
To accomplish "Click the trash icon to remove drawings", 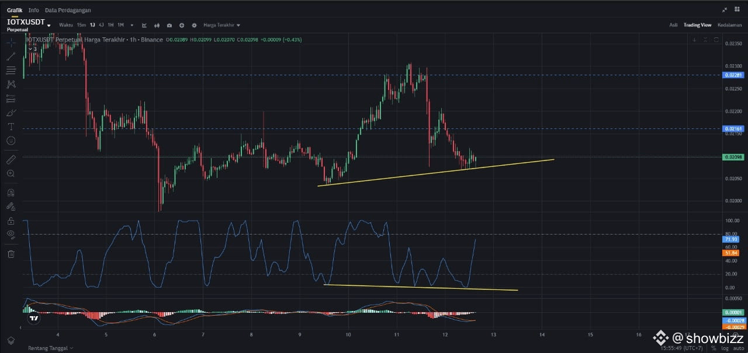I will click(x=11, y=254).
